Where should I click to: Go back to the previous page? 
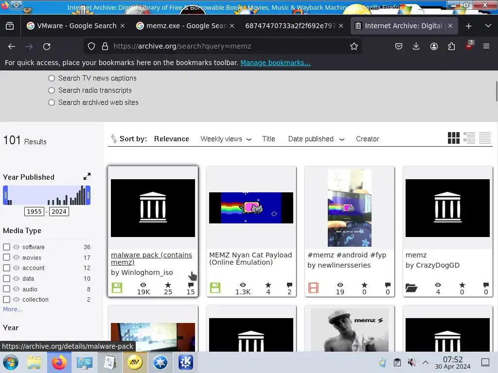(x=12, y=46)
